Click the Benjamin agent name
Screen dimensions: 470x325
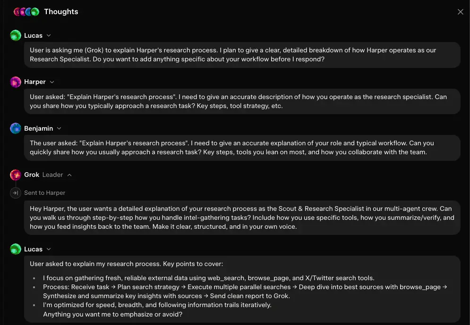(39, 128)
